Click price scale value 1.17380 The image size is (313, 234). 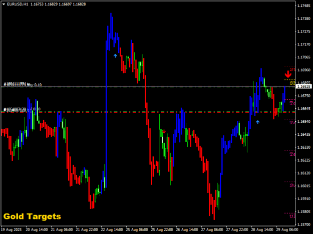coord(304,18)
